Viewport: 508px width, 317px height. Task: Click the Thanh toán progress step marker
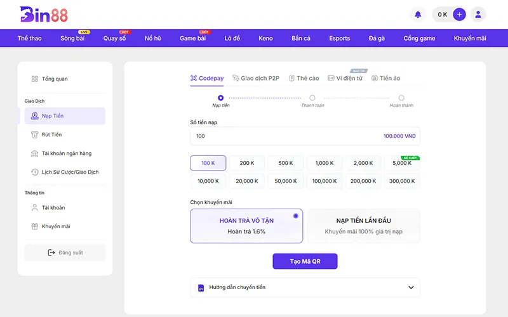click(312, 98)
